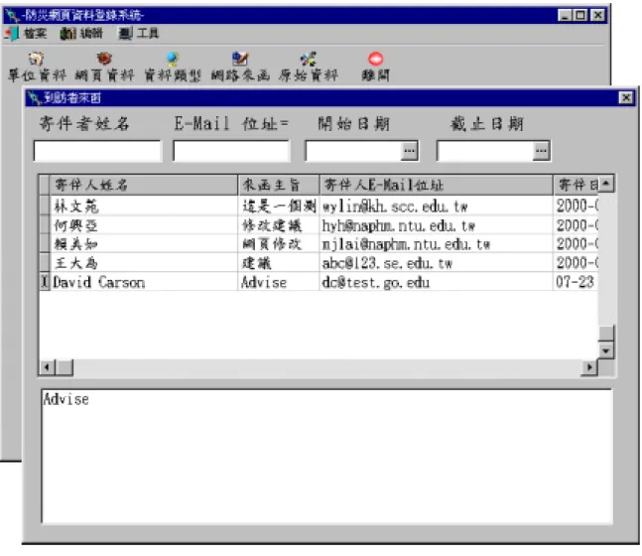Open the 網頁資料 toolbar icon
The width and height of the screenshot is (642, 556).
[x=104, y=59]
